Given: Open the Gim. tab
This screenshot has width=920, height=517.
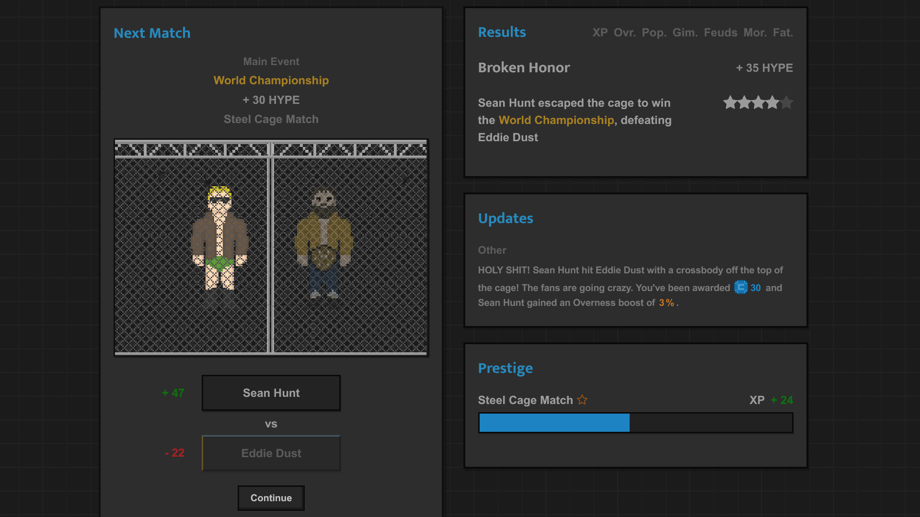Looking at the screenshot, I should pyautogui.click(x=685, y=33).
